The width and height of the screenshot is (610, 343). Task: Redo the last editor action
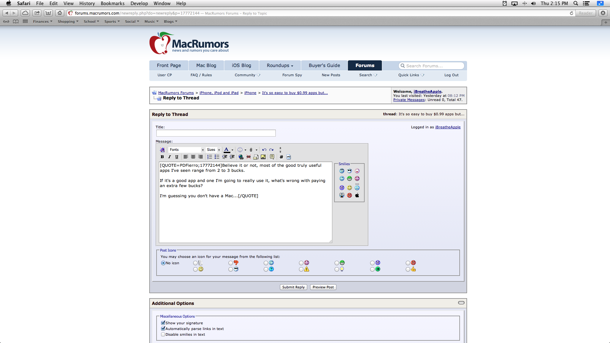coord(271,150)
